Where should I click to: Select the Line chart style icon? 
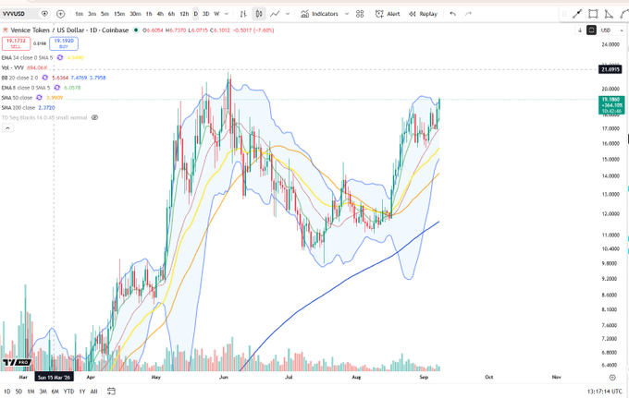275,14
